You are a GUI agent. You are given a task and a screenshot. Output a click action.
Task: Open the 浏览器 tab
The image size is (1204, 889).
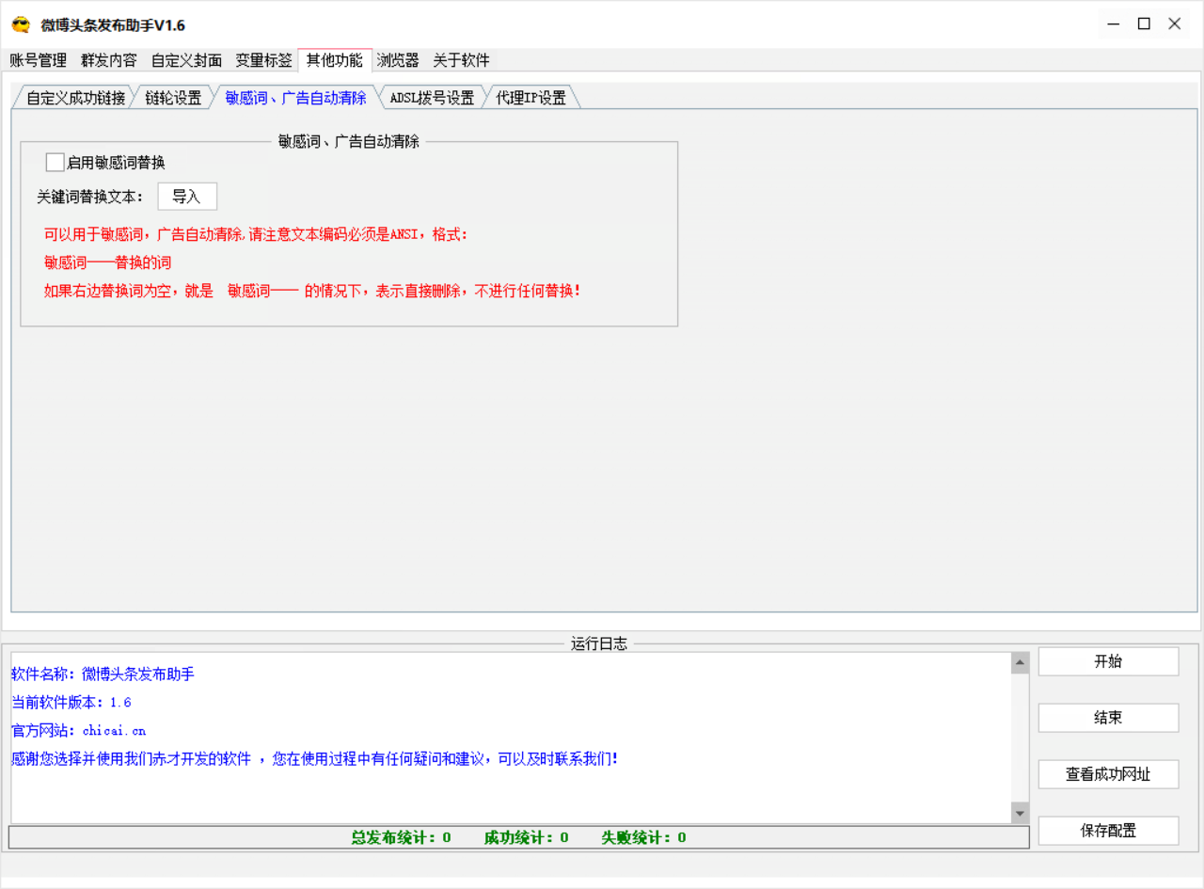point(398,60)
